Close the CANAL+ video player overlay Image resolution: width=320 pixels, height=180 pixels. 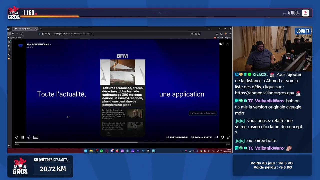tap(227, 44)
